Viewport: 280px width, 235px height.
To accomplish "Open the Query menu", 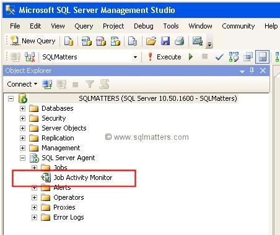I will (x=84, y=26).
